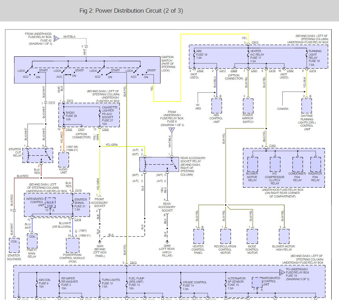The image size is (339, 302).
Task: Click the FRONT ACCESSORY SOCKET label
Action: tap(99, 203)
